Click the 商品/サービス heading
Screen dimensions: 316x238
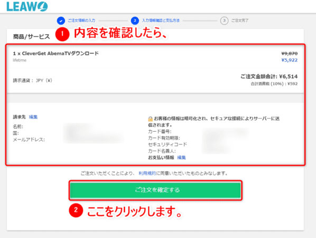(31, 36)
